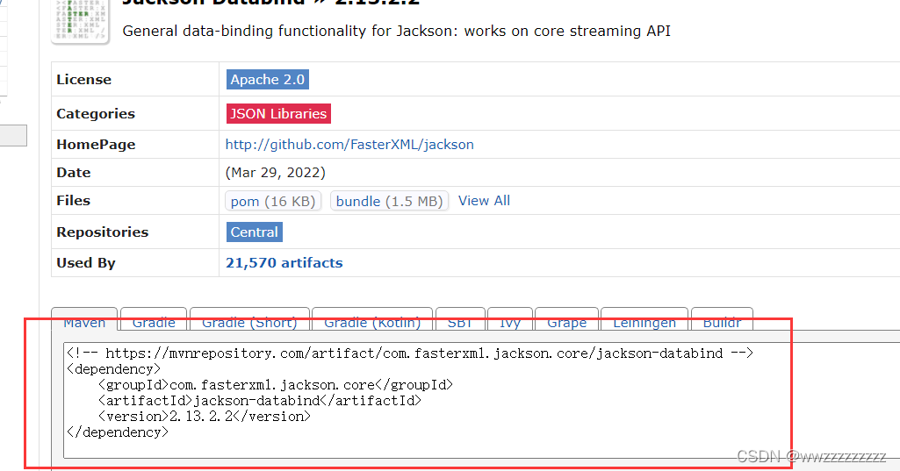Switch to the Leiningen tab

(x=644, y=321)
